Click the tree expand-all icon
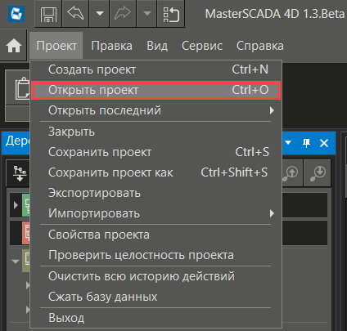This screenshot has height=331, width=347. 20,173
